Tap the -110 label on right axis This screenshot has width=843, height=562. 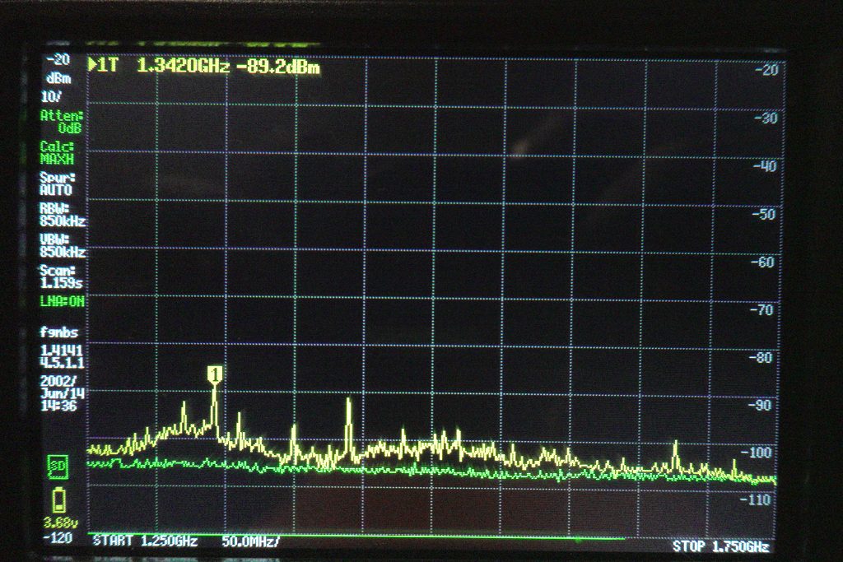[755, 500]
